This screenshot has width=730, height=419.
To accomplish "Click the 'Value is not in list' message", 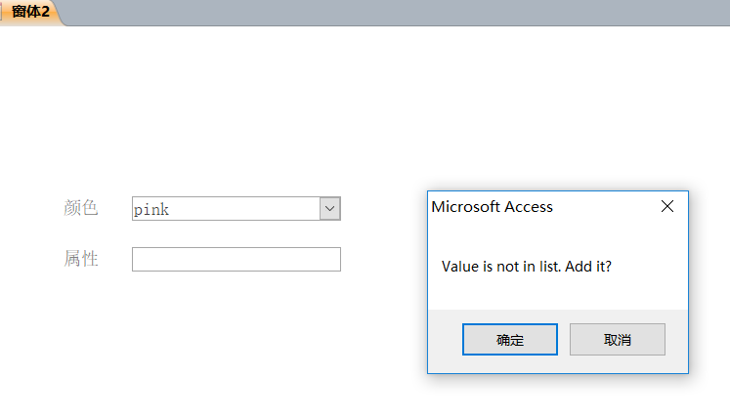I will [x=501, y=267].
